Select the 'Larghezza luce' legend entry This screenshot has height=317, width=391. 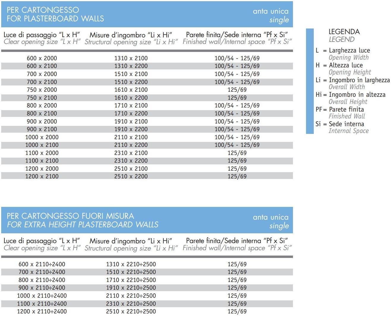point(349,50)
